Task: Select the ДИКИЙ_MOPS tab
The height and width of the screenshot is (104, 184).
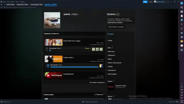Action: point(51,5)
